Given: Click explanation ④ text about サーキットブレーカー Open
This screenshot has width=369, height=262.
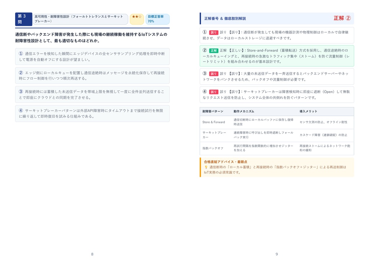Looking at the screenshot, I should coord(277,95).
